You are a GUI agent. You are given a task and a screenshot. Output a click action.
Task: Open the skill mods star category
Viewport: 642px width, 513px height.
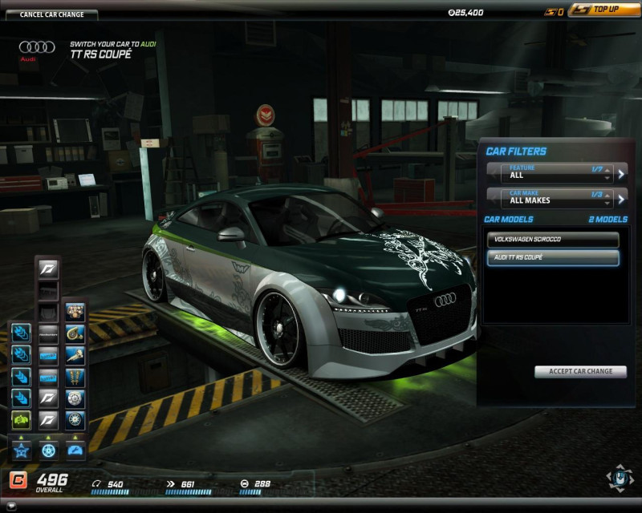tap(22, 450)
